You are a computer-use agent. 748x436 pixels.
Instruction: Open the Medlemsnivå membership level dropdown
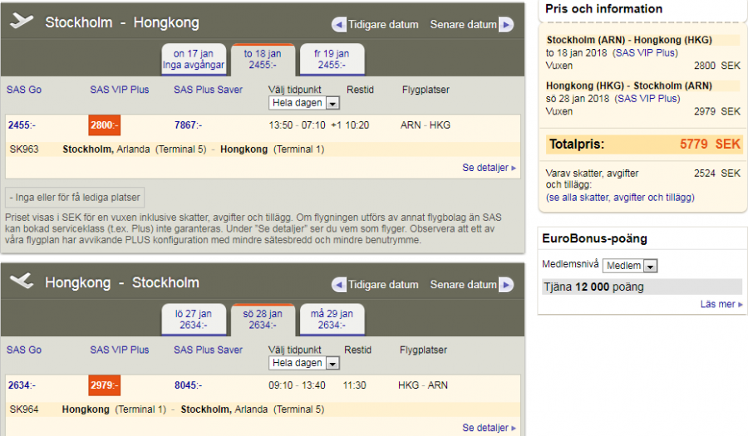[x=629, y=266]
